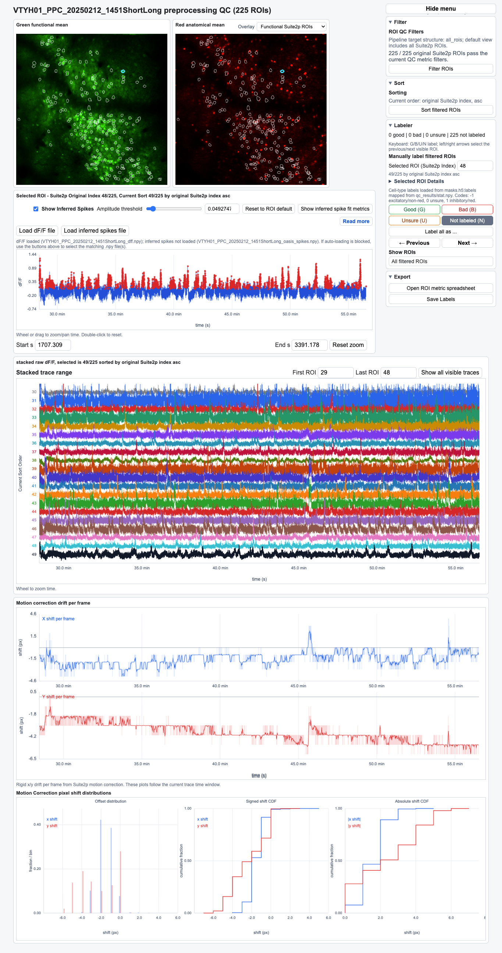Collapse the Labeler section

400,125
